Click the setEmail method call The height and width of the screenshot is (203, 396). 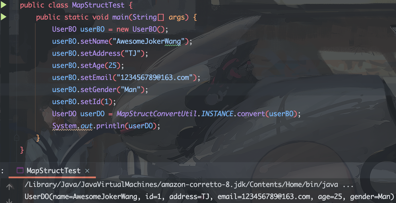96,78
